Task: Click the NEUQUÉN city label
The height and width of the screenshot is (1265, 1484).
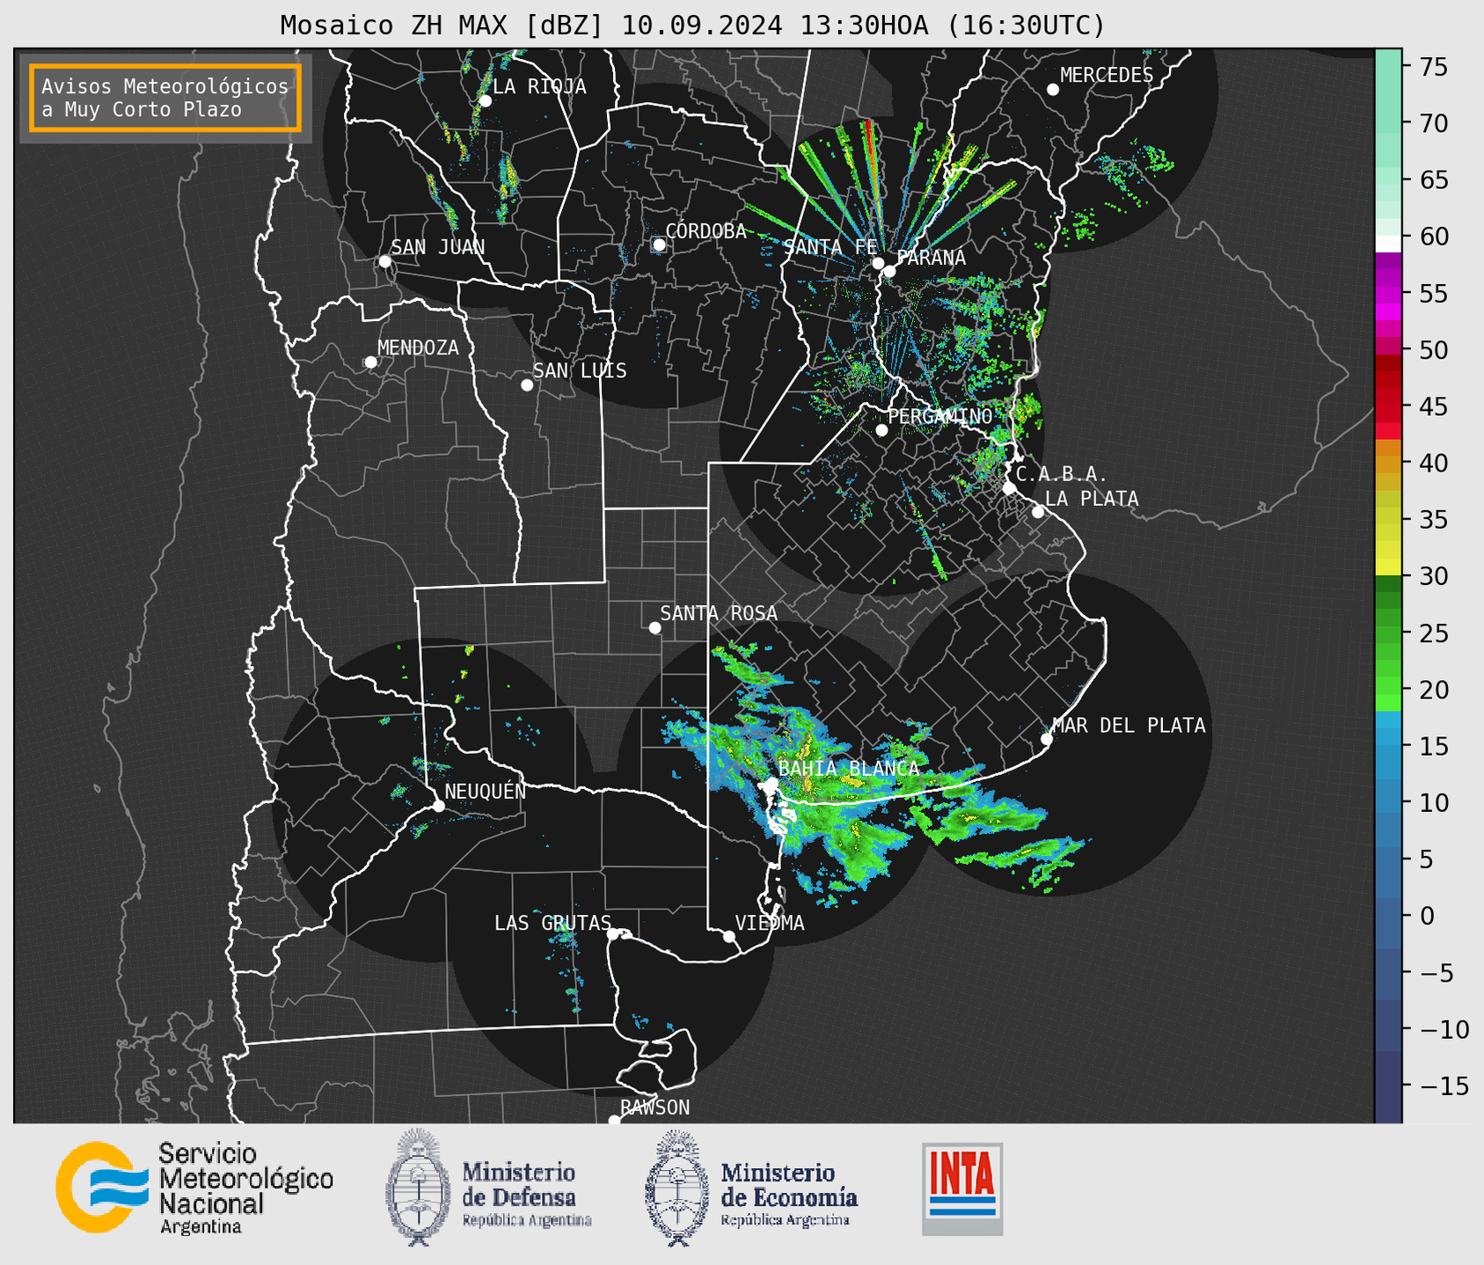Action: 486,791
